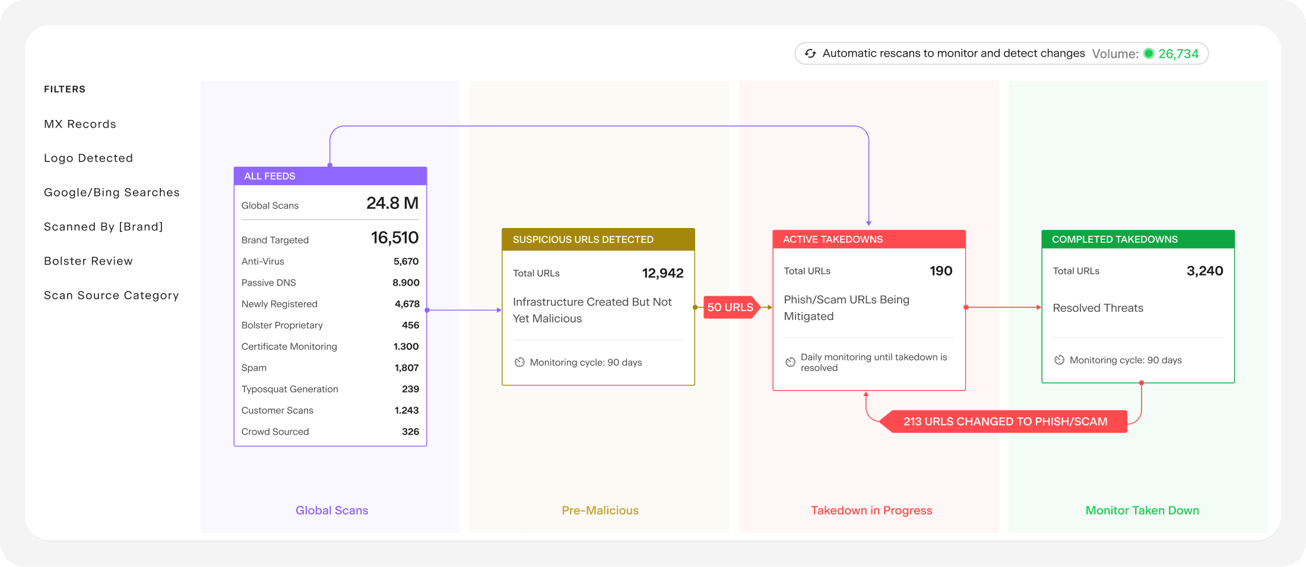
Task: Click the monitoring cycle clock icon under Suspicious URLs
Action: [x=519, y=362]
